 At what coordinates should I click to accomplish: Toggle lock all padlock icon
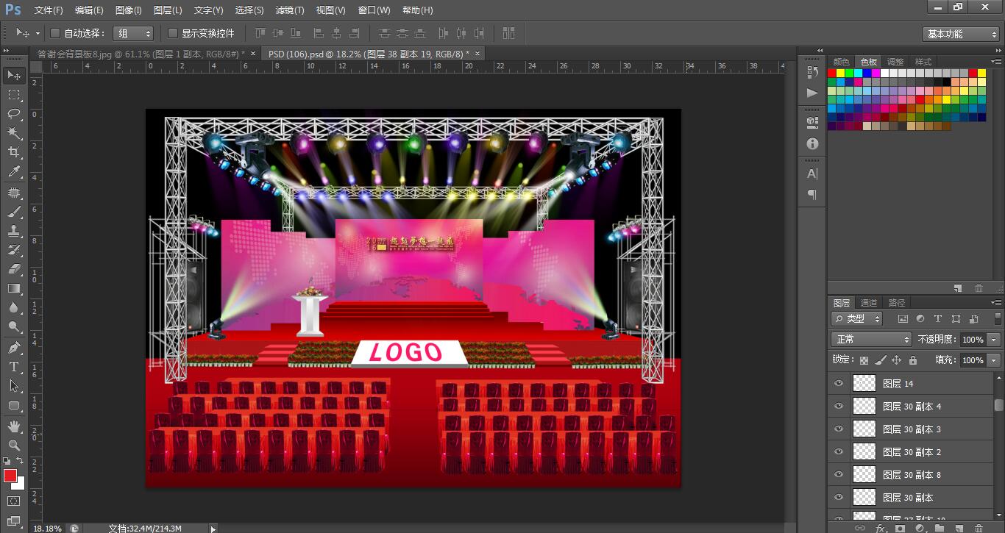click(913, 360)
